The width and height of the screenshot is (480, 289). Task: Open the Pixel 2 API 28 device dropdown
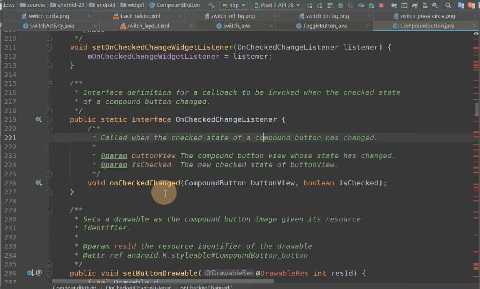coord(277,5)
